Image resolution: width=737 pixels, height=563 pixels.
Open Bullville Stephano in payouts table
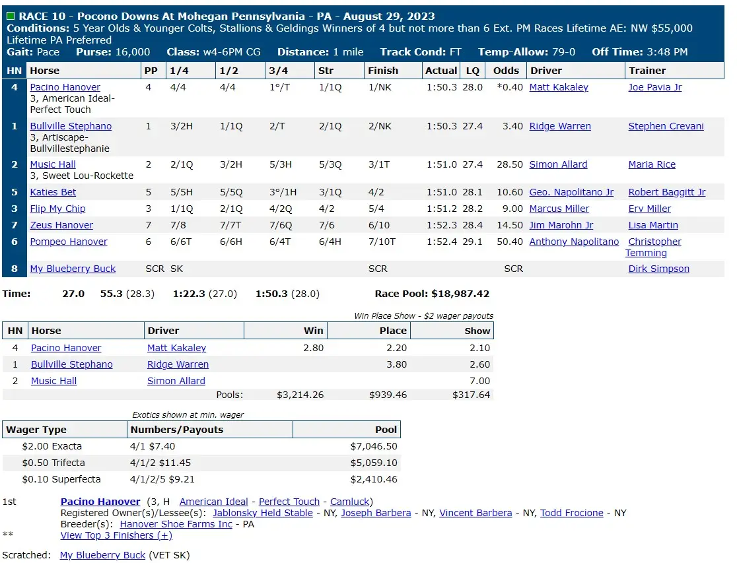(71, 364)
